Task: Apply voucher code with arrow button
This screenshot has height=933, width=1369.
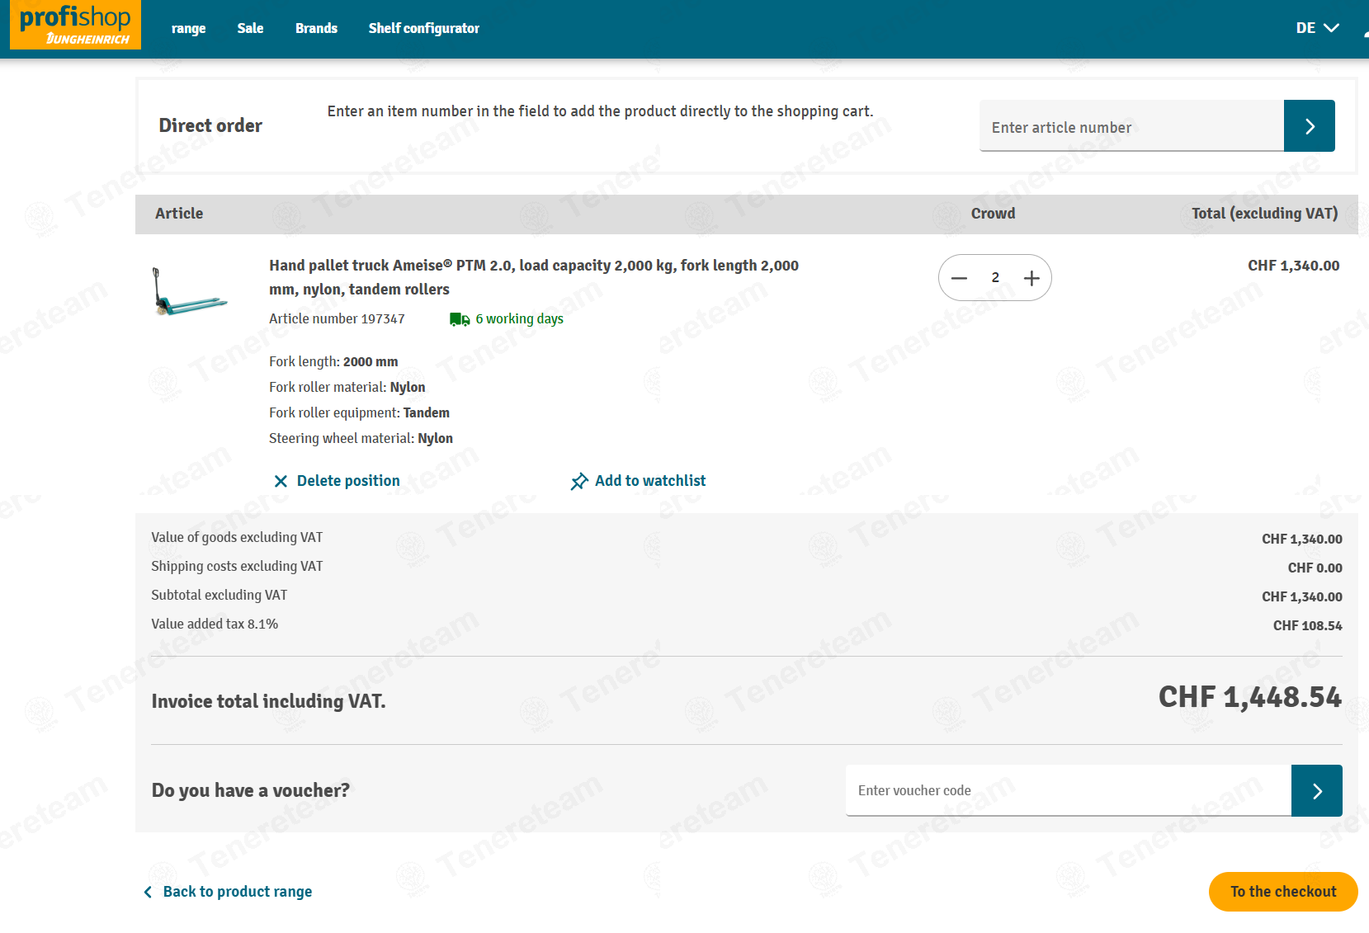Action: point(1317,790)
